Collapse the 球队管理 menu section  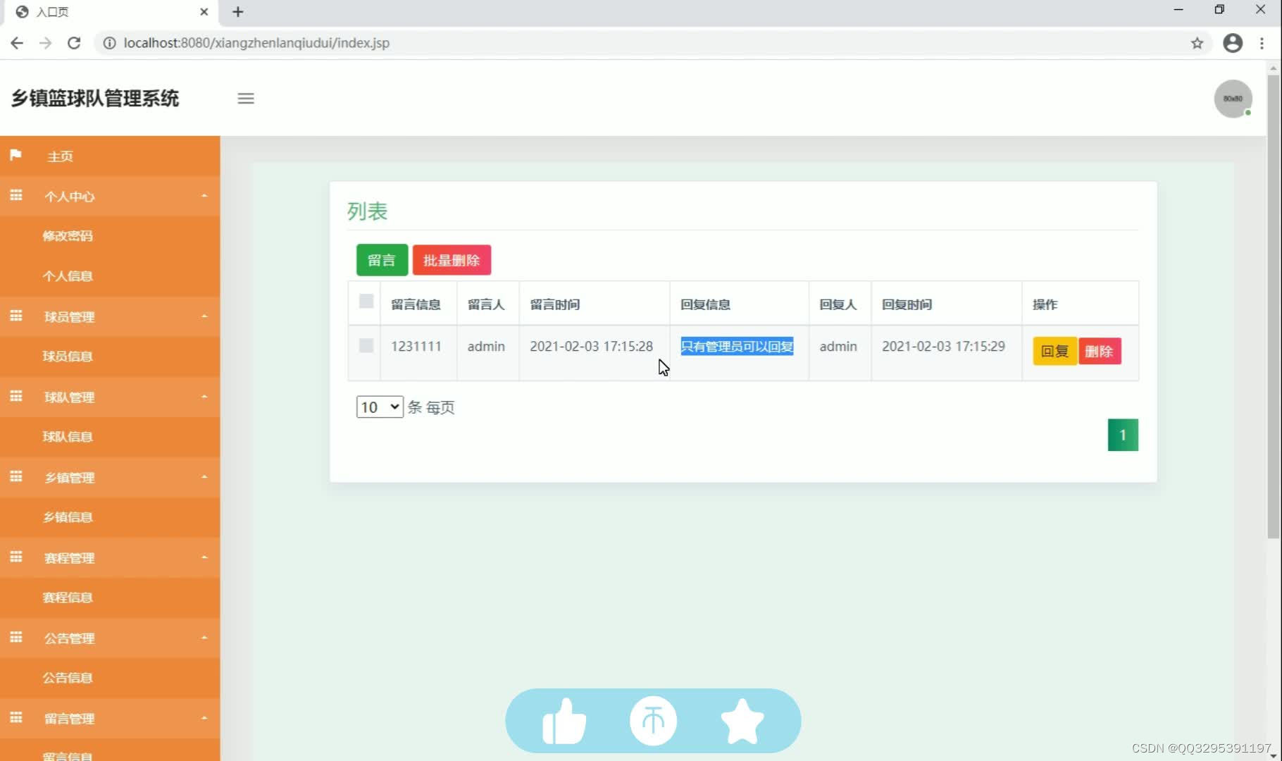[204, 397]
